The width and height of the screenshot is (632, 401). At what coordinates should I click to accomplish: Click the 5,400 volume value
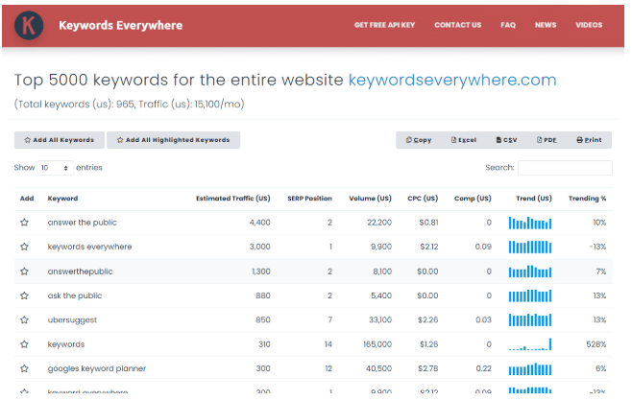click(x=381, y=295)
